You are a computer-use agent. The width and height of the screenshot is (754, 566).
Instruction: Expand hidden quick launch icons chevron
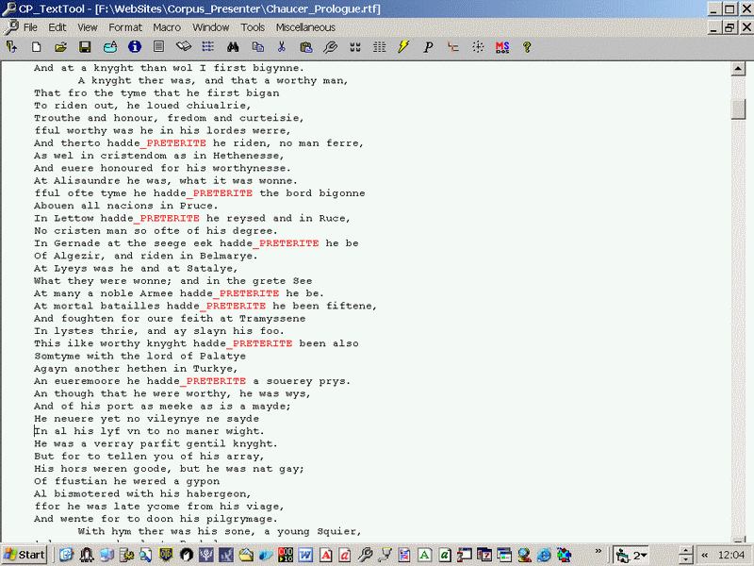(598, 552)
